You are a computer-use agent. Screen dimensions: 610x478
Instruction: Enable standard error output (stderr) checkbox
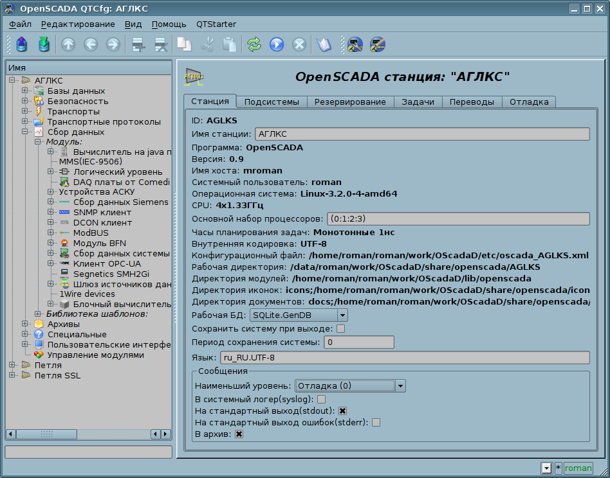click(376, 423)
